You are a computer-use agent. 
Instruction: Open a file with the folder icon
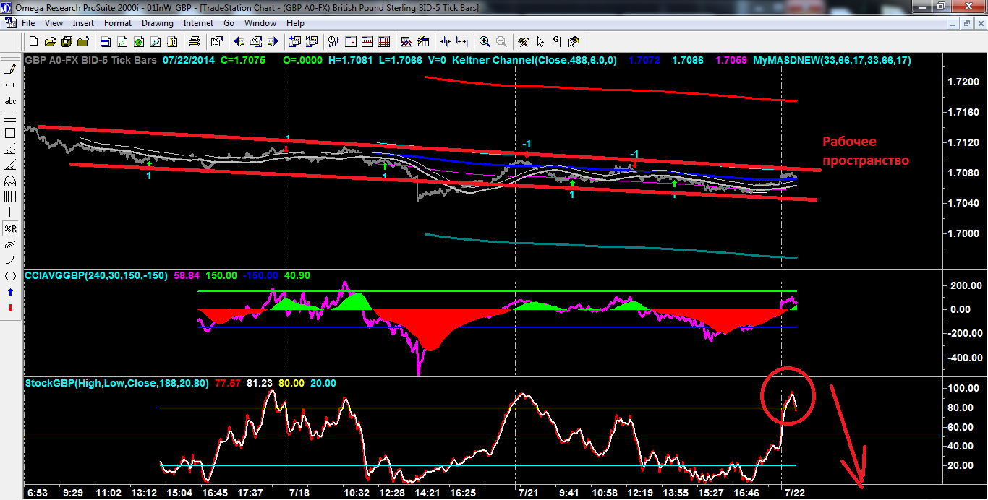click(x=51, y=41)
